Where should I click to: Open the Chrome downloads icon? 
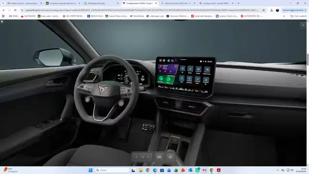tap(271, 10)
